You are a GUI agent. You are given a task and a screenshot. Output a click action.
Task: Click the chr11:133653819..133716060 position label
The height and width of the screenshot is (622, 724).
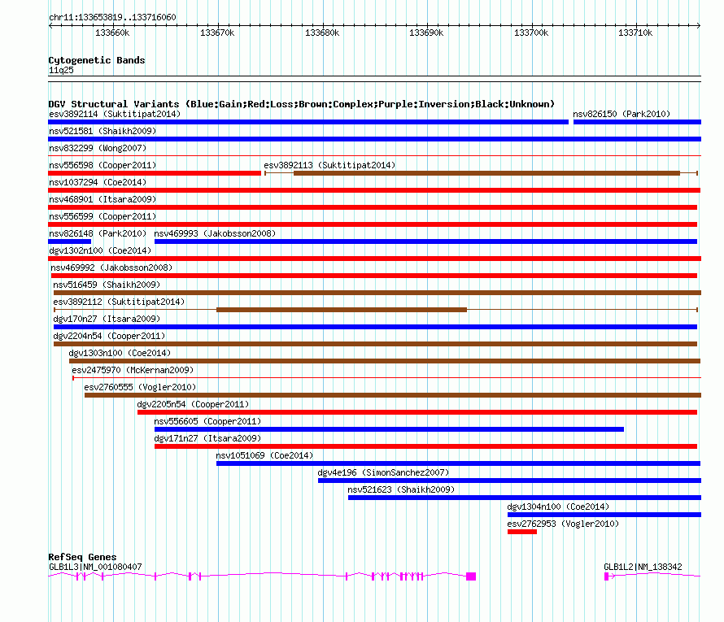[x=112, y=17]
